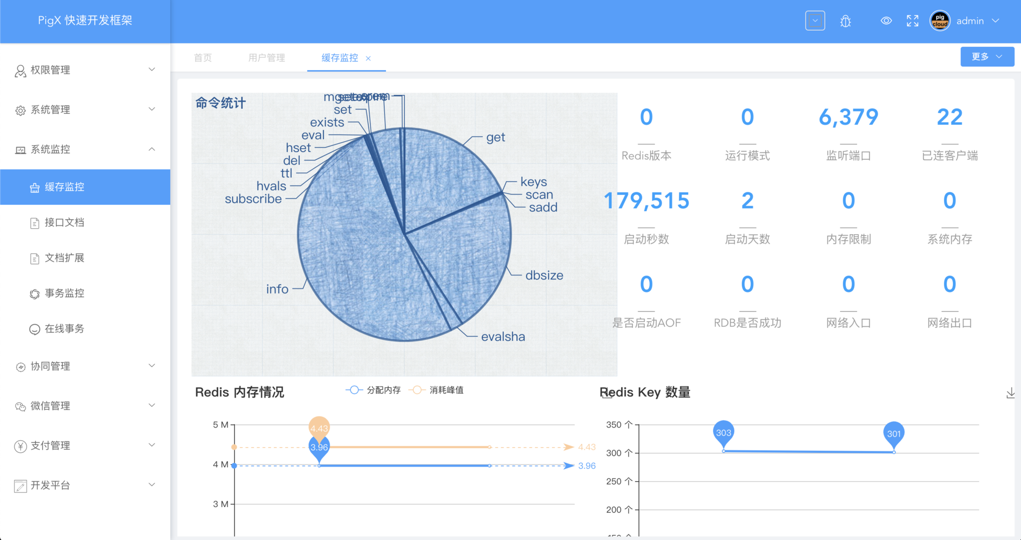Expand the 微信管理 menu chevron
The width and height of the screenshot is (1021, 540).
[x=152, y=406]
